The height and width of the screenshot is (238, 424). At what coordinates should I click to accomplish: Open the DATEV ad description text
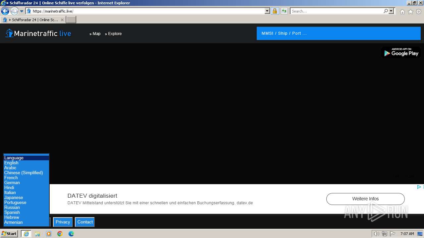(x=160, y=203)
